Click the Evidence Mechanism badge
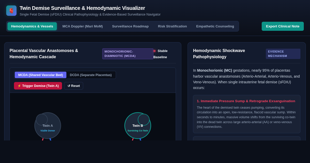 tap(283, 54)
